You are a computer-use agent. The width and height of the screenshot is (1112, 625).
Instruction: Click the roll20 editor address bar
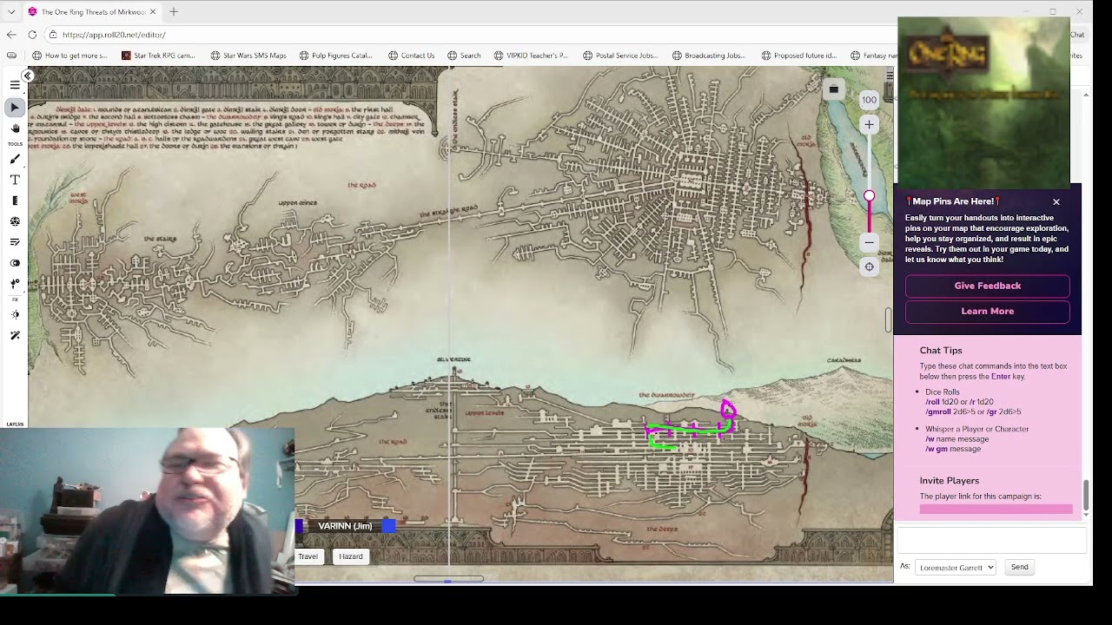pos(469,35)
